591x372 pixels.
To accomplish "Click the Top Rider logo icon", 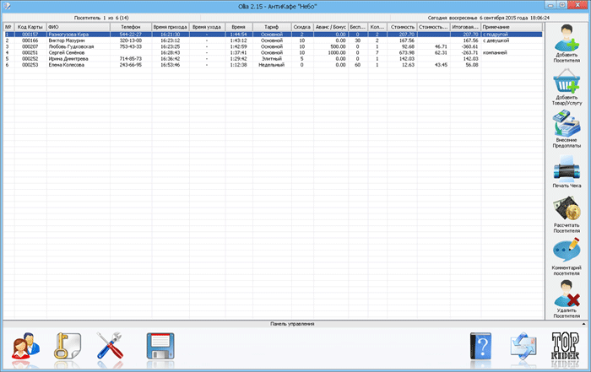I will point(566,346).
